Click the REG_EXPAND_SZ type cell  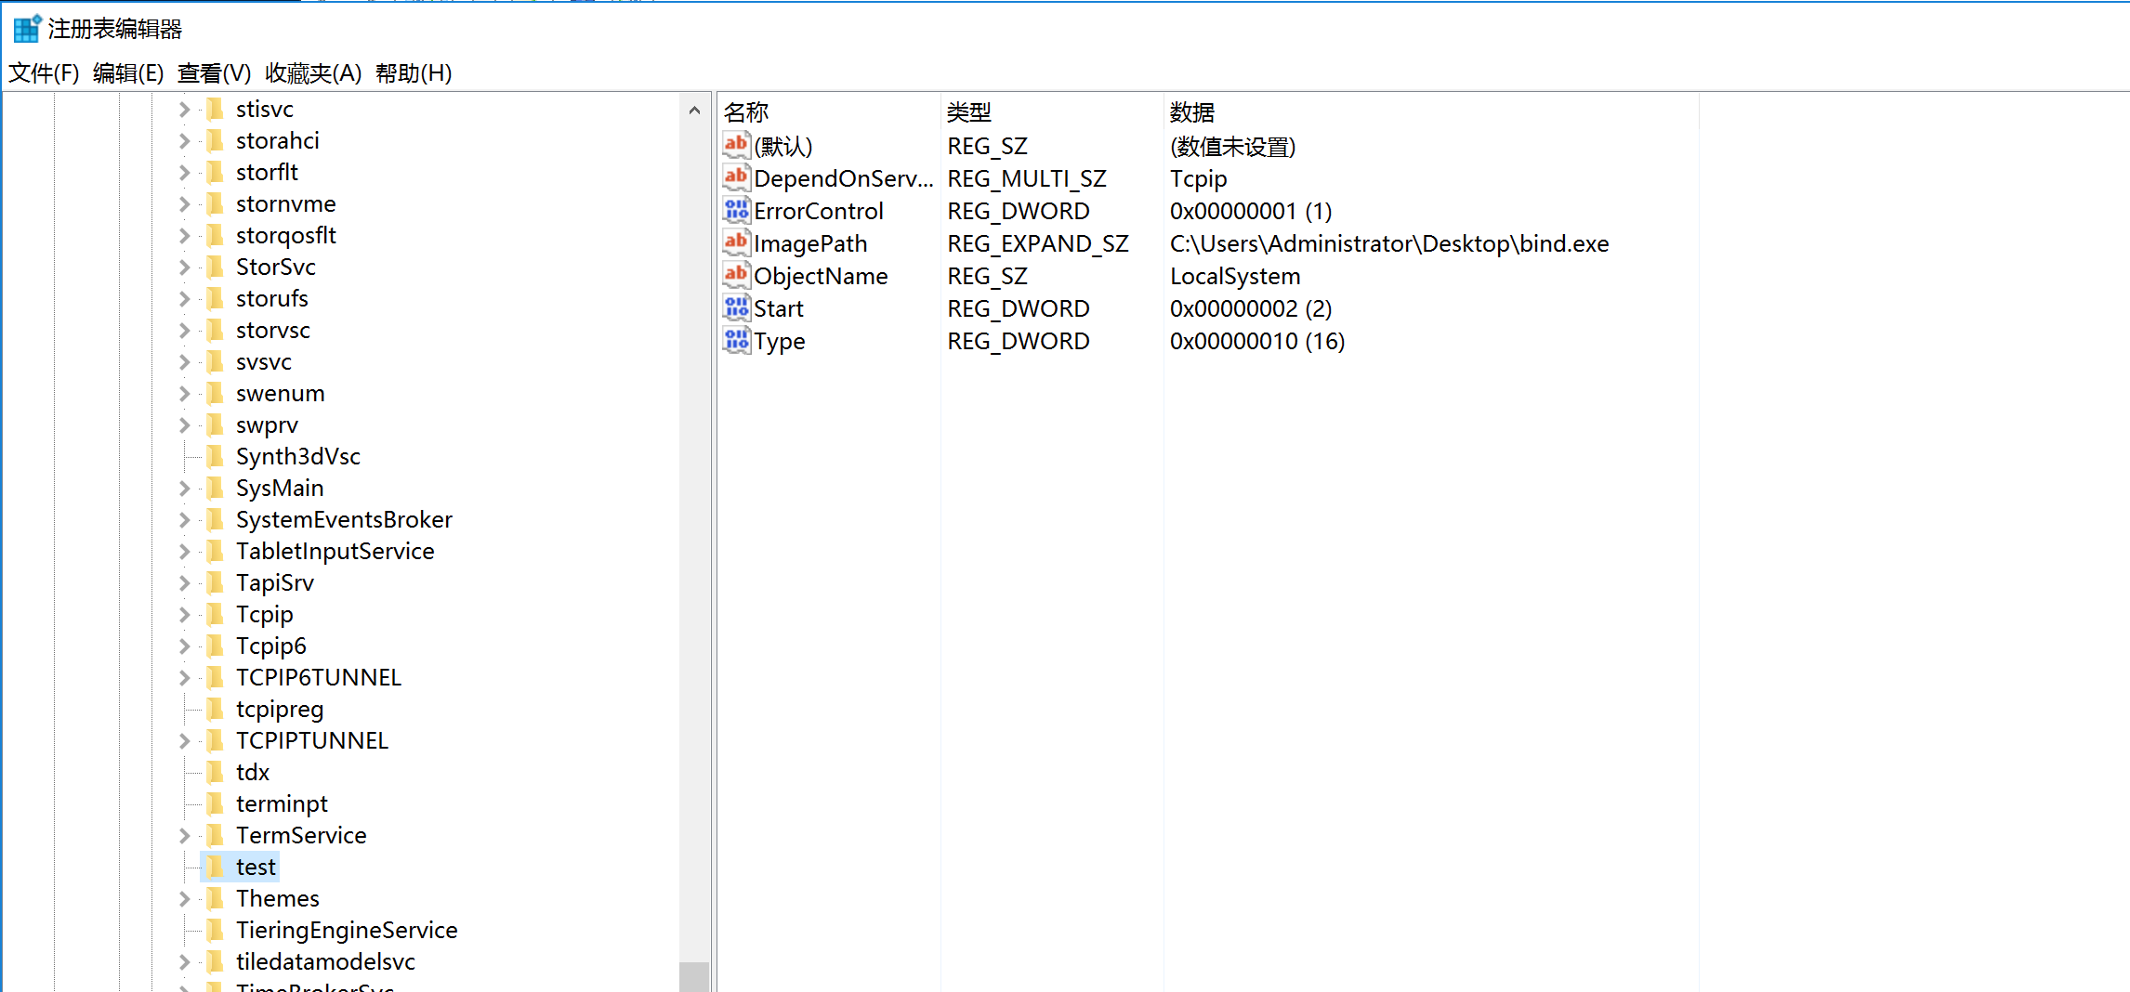[x=1038, y=243]
